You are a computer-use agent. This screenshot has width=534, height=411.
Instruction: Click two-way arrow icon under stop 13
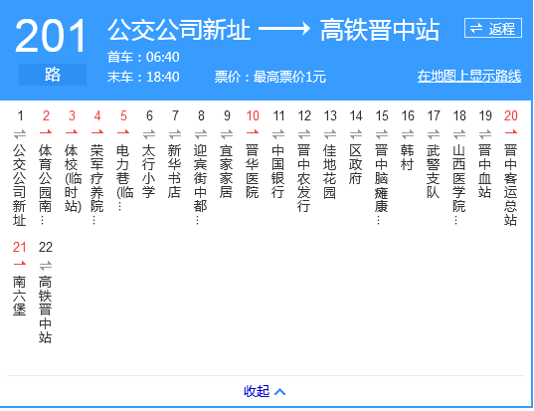pyautogui.click(x=330, y=134)
